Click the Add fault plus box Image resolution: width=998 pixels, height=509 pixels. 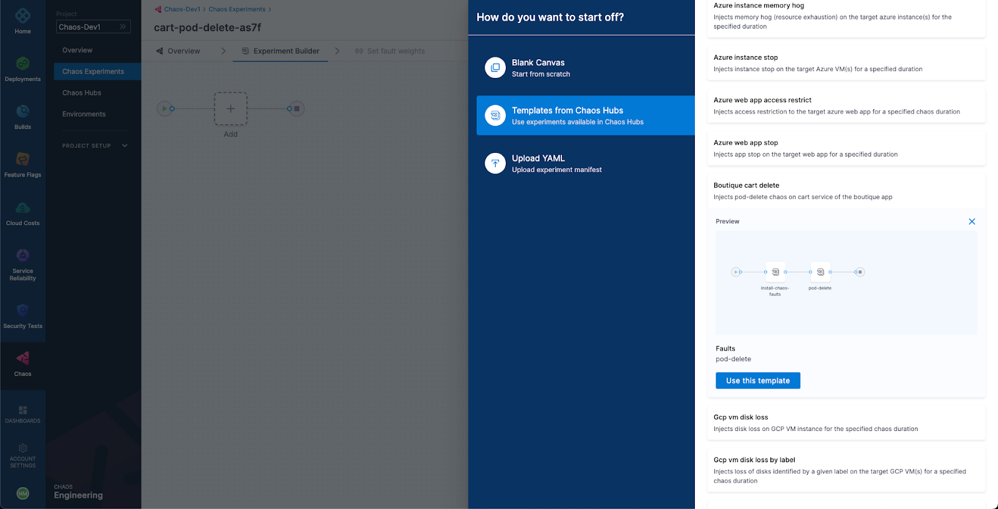pos(231,109)
